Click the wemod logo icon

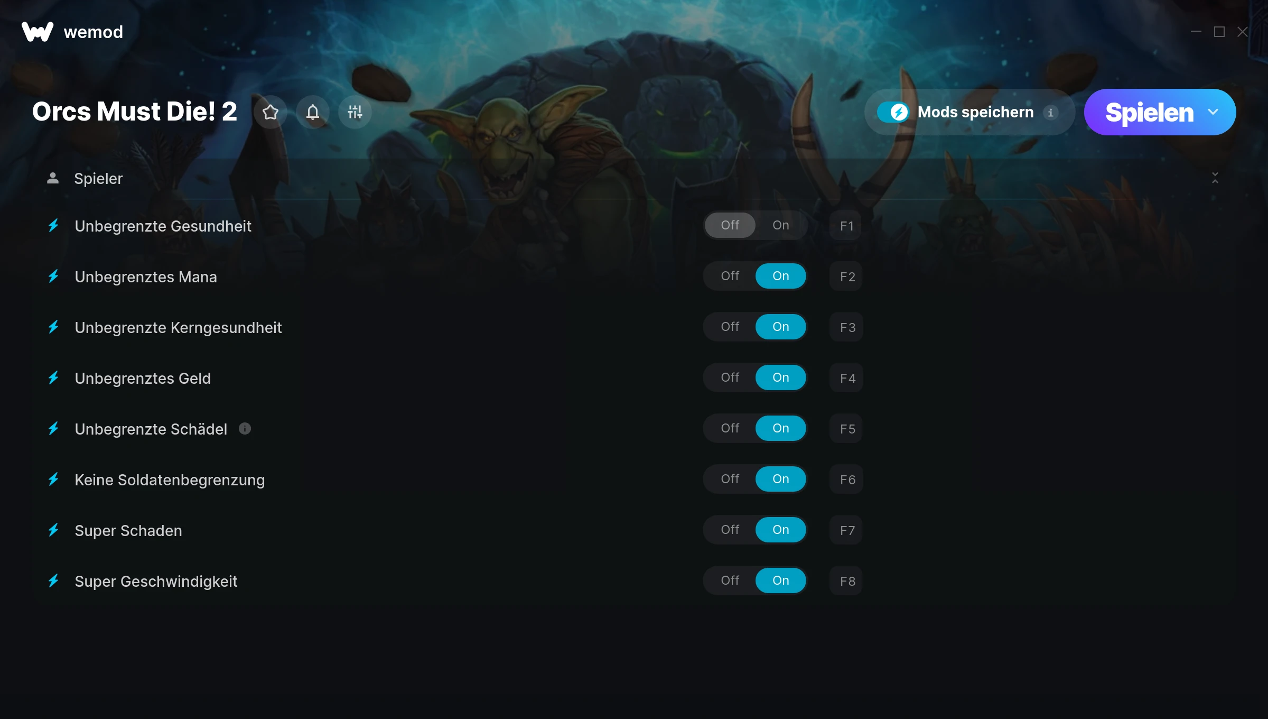tap(38, 32)
